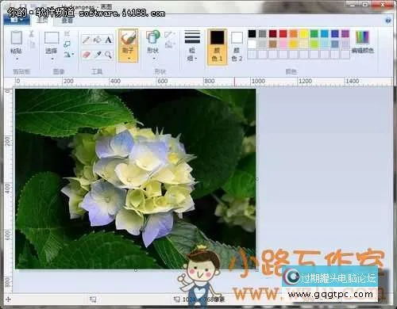Expand the 刷子 (Brushes) dropdown arrow
Viewport: 397px width, 309px height.
pos(129,59)
